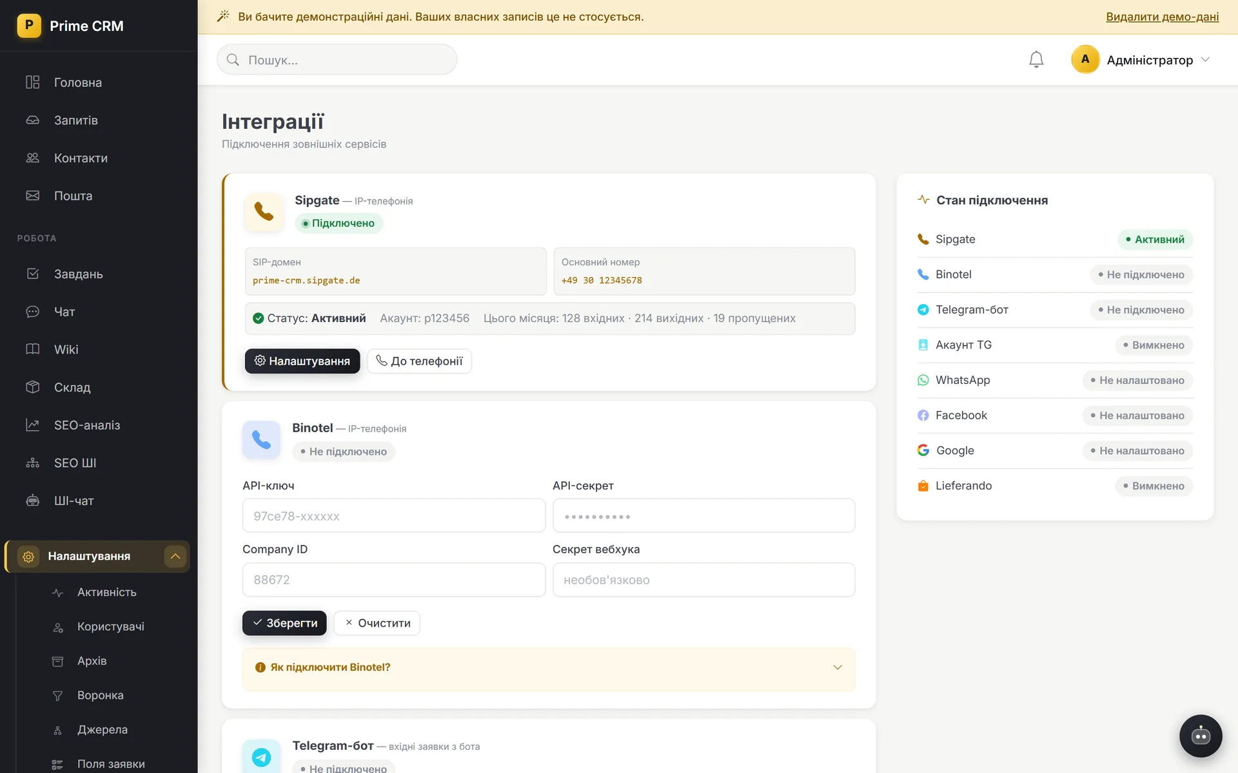Click the main number '+49 30 12345678'
Image resolution: width=1238 pixels, height=773 pixels.
(602, 280)
